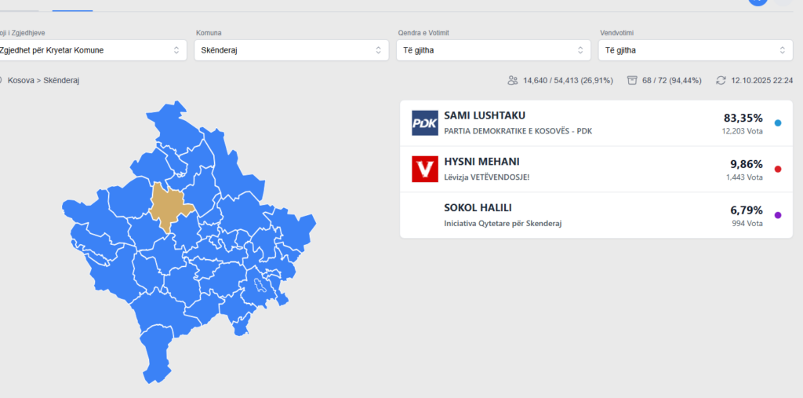
Task: Click the Vetëvendosje red V logo
Action: [x=425, y=169]
